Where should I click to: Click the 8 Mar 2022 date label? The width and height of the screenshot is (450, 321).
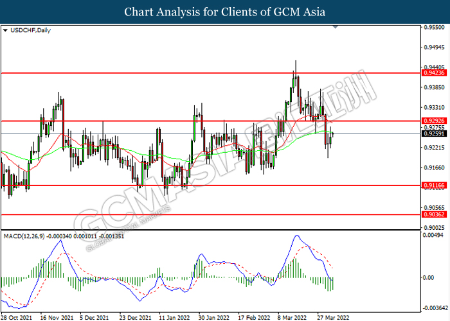tap(292, 317)
